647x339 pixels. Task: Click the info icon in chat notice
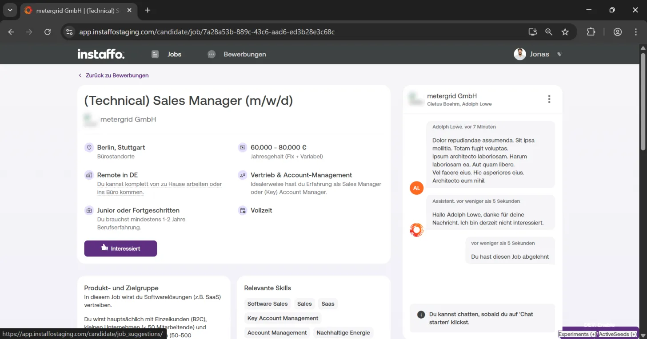point(421,315)
